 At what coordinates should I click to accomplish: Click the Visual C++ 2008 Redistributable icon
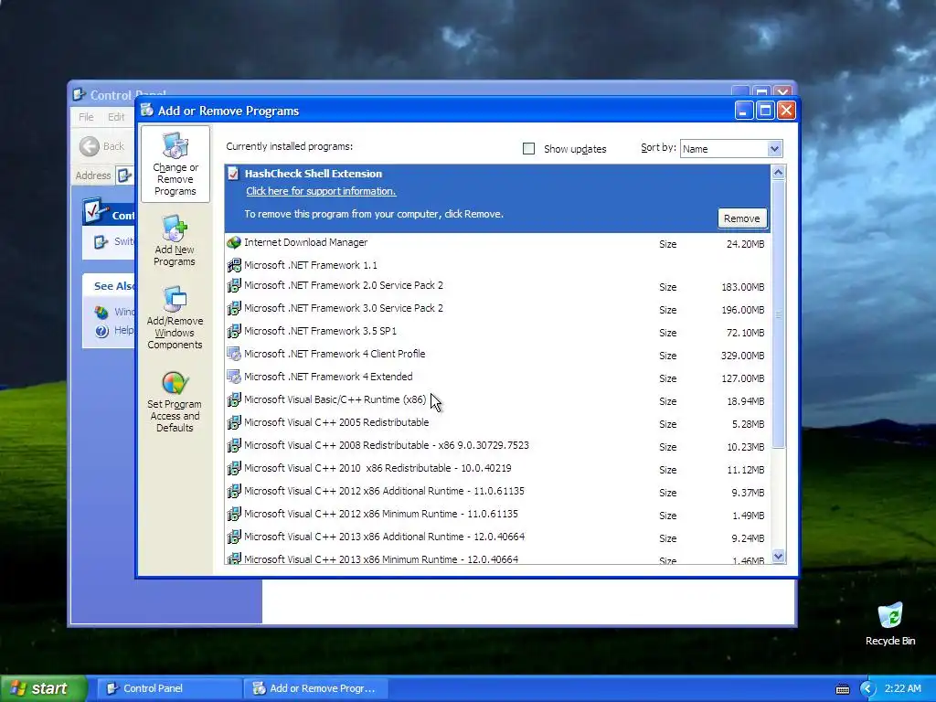(233, 445)
